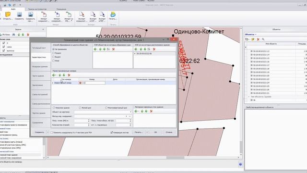The image size is (307, 173).
Task: Select Выдел radio option
Action: (53, 57)
